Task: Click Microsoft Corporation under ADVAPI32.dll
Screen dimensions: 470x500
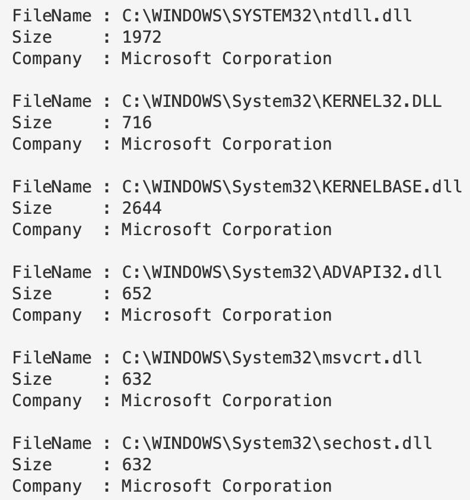Action: (x=226, y=315)
